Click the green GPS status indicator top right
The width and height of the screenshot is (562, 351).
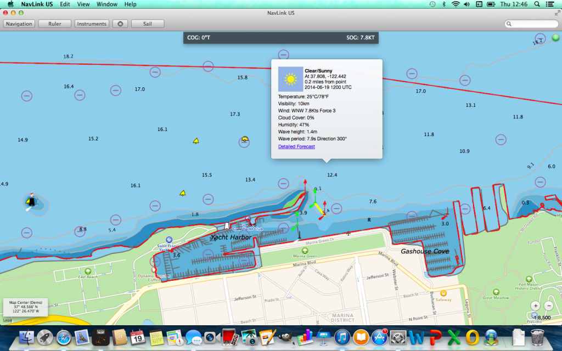point(555,37)
